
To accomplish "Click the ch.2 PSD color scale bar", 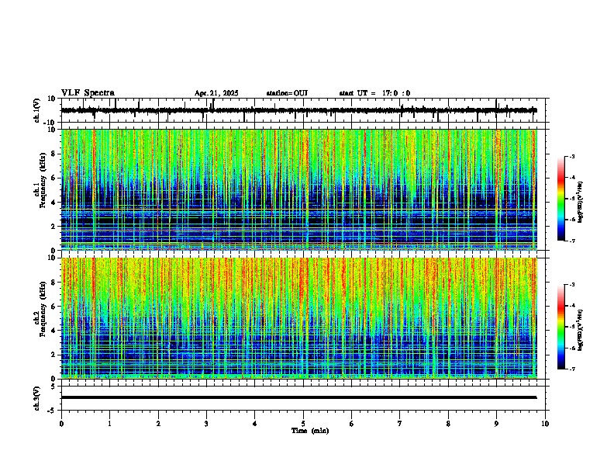I will tap(561, 327).
